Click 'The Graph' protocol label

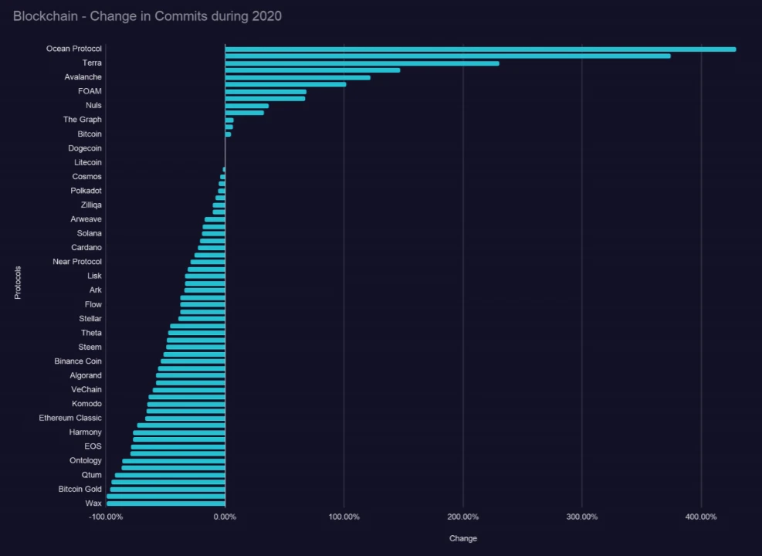(82, 119)
